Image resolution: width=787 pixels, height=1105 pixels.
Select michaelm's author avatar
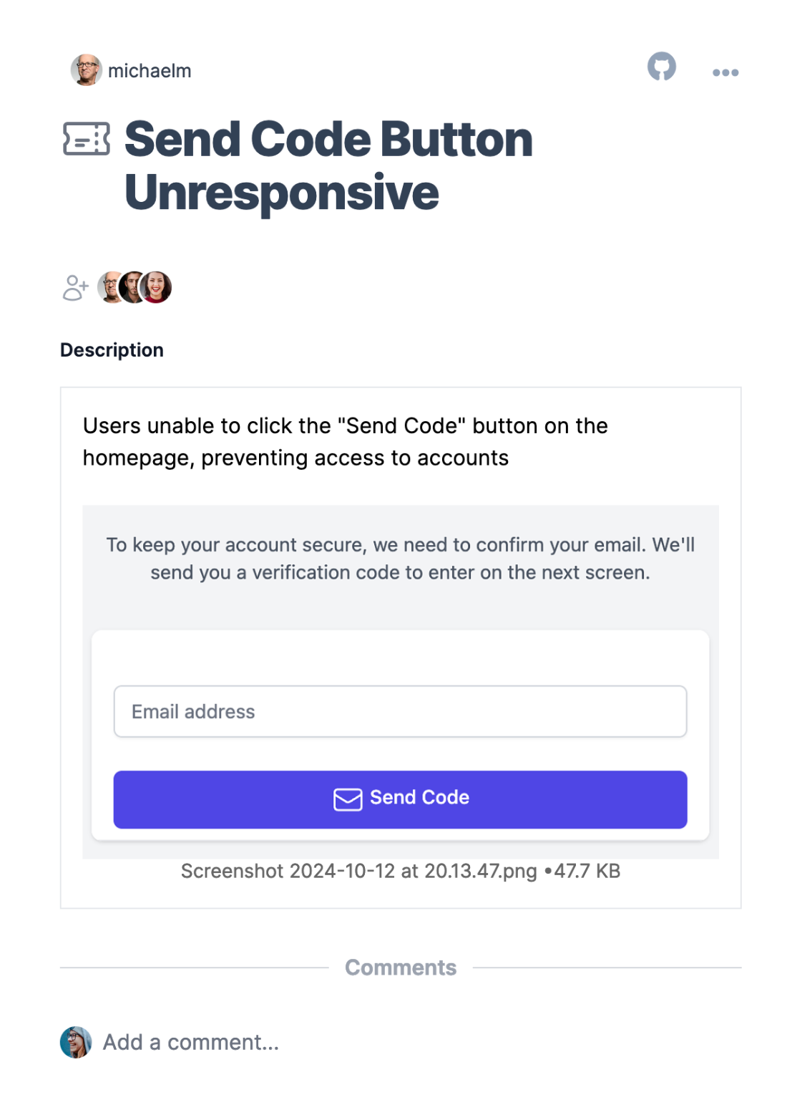pos(87,70)
